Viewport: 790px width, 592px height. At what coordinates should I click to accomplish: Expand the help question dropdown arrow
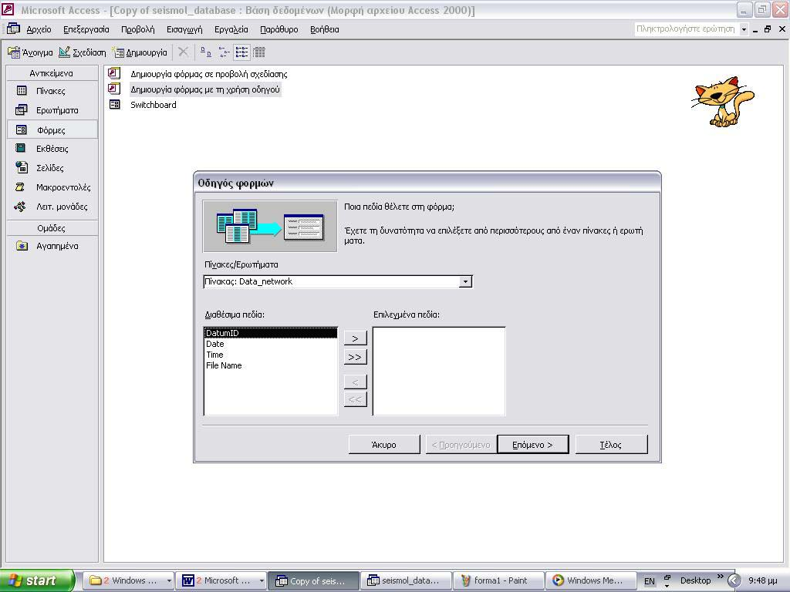point(744,29)
